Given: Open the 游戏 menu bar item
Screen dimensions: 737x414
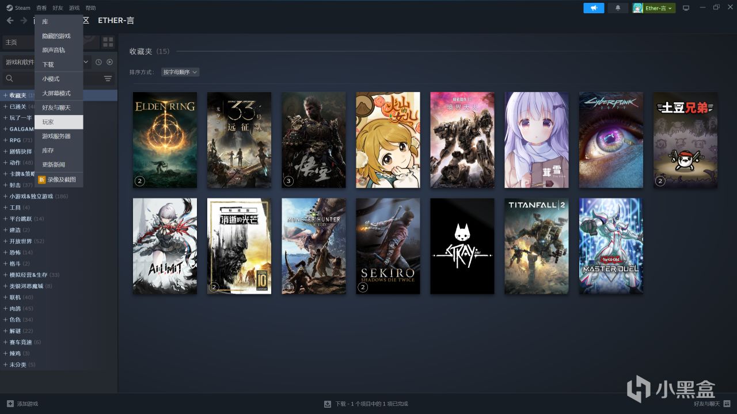Looking at the screenshot, I should (74, 8).
